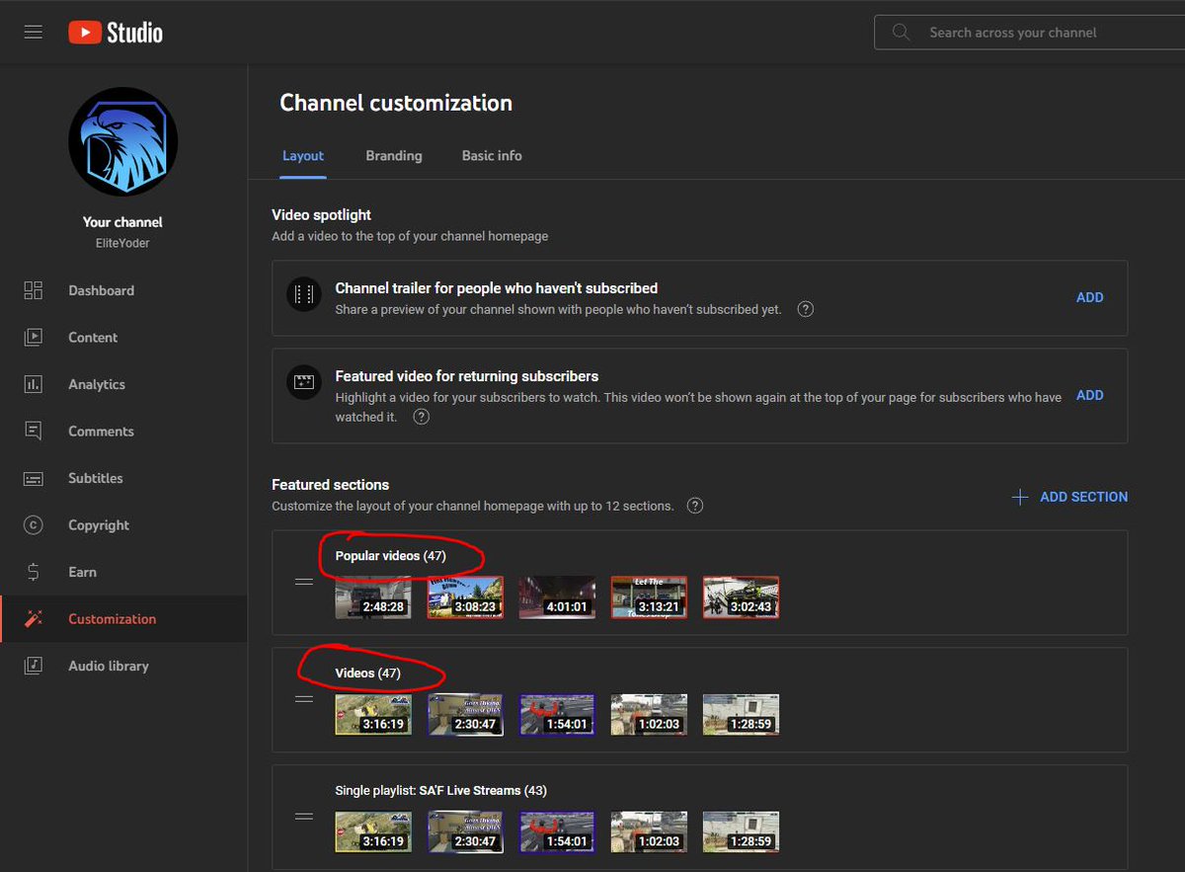1185x872 pixels.
Task: Click SAF Live Streams thumbnail 3:16:19
Action: pyautogui.click(x=373, y=832)
